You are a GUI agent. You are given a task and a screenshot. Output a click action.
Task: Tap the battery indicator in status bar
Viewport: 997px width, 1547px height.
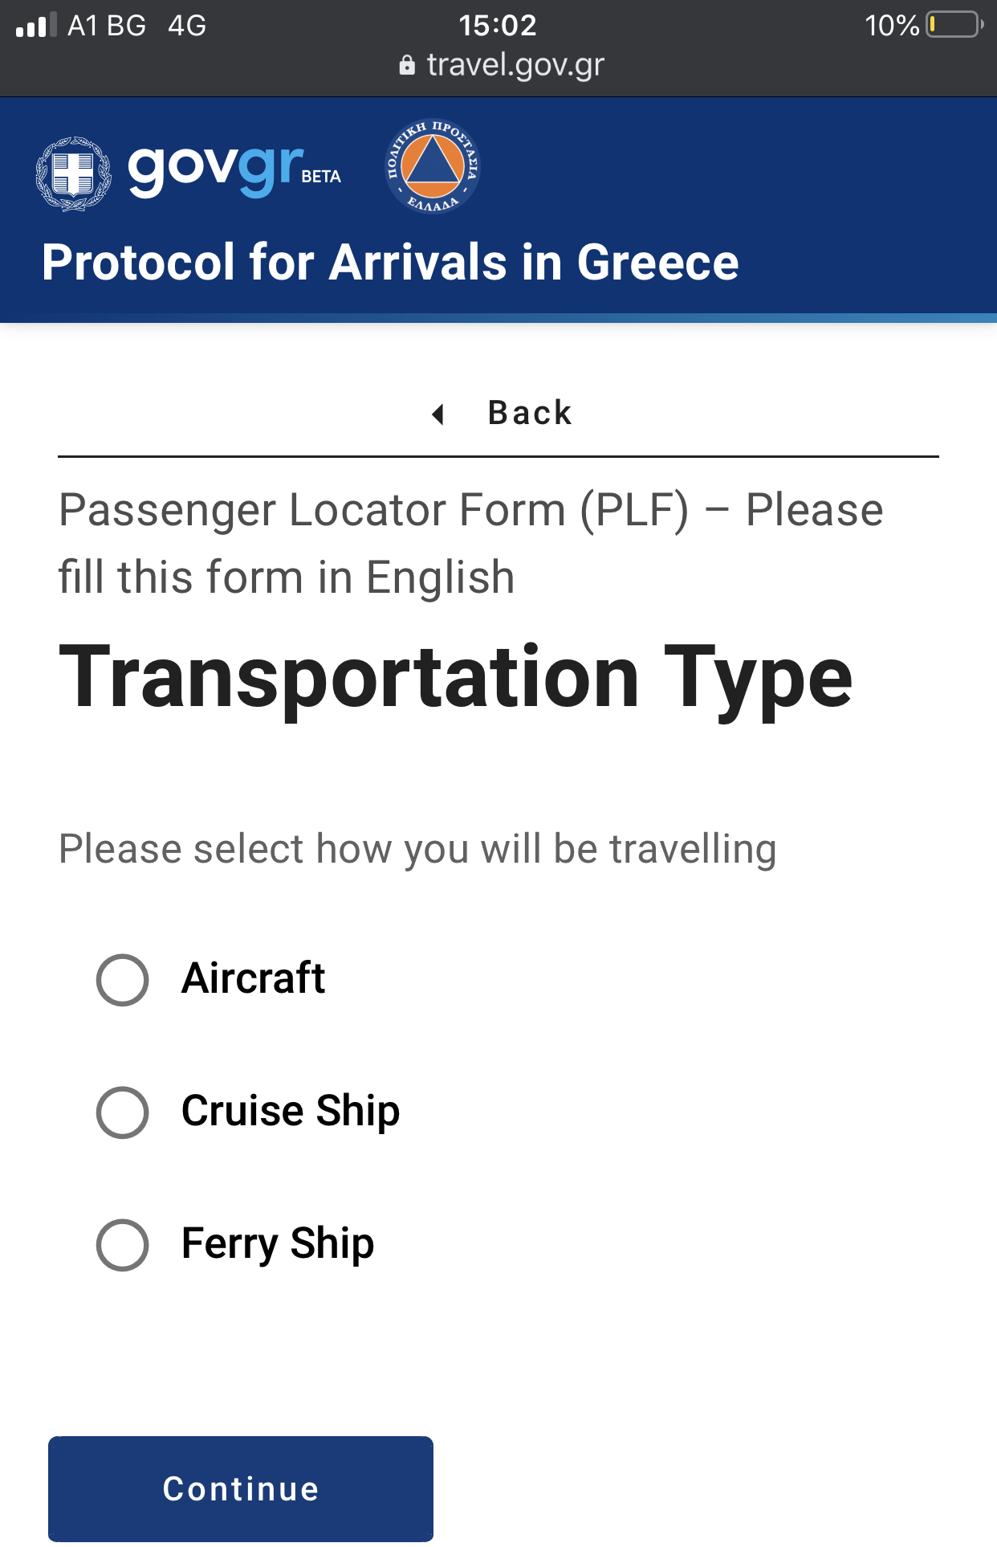click(x=954, y=25)
